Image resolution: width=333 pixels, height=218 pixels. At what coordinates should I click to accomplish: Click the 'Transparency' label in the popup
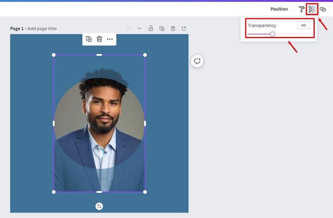pos(262,25)
